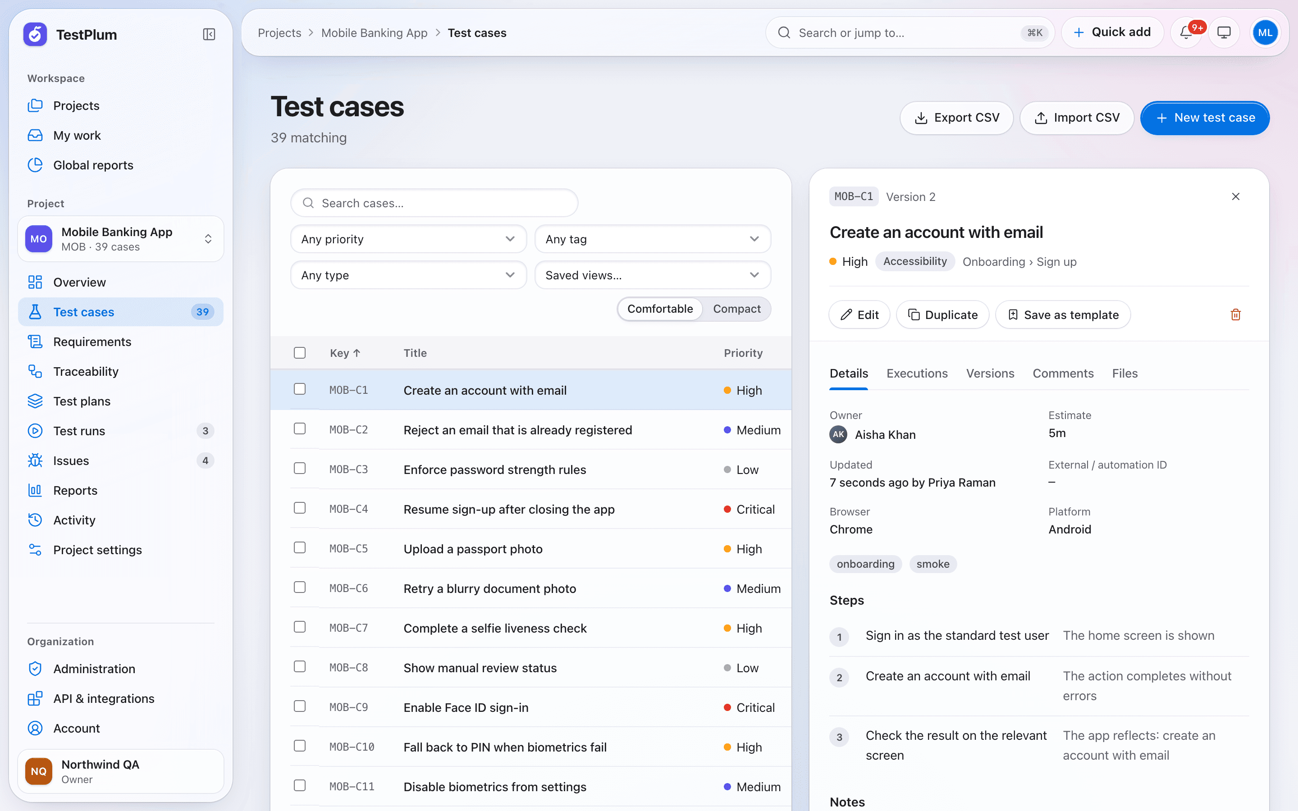This screenshot has width=1298, height=811.
Task: Switch list density to Compact
Action: click(736, 309)
